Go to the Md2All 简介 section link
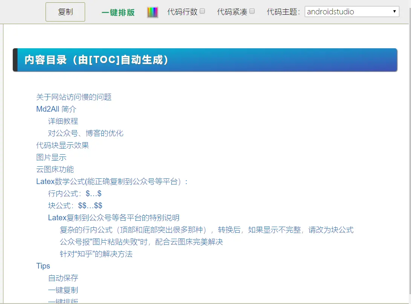The height and width of the screenshot is (304, 411). [x=57, y=109]
